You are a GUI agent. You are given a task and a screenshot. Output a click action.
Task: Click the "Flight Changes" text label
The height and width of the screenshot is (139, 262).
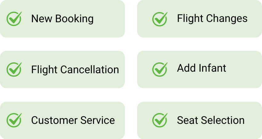point(212,19)
